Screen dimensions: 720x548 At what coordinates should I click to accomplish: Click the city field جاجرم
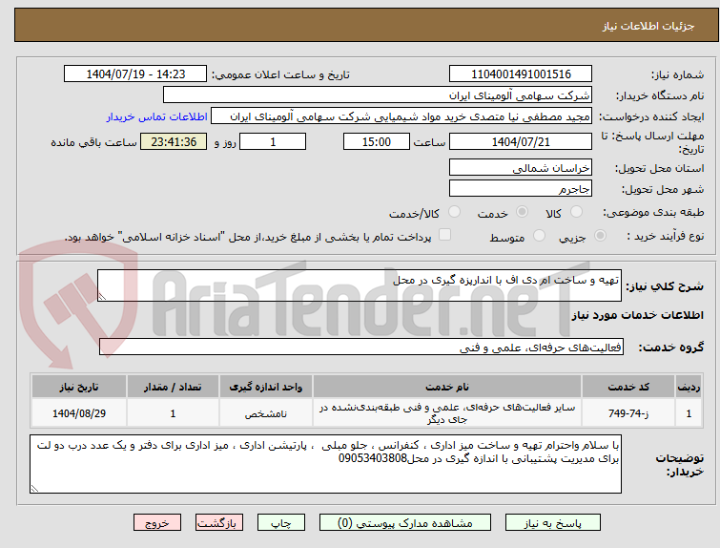[x=521, y=189]
